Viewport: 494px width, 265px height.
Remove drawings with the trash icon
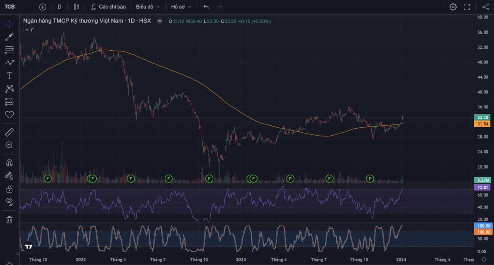click(x=9, y=220)
